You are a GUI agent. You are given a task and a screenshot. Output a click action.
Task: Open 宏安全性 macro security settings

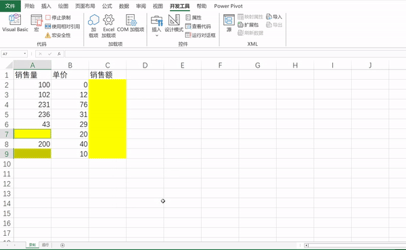coord(58,35)
